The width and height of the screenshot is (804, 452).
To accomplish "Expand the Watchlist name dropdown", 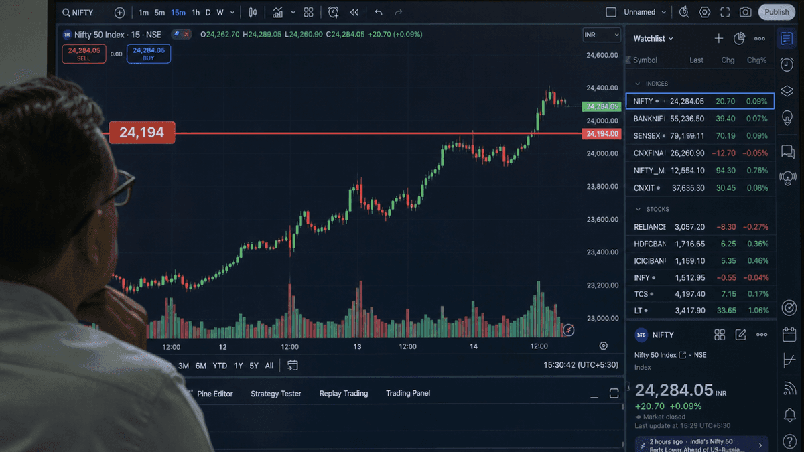I will (x=653, y=39).
